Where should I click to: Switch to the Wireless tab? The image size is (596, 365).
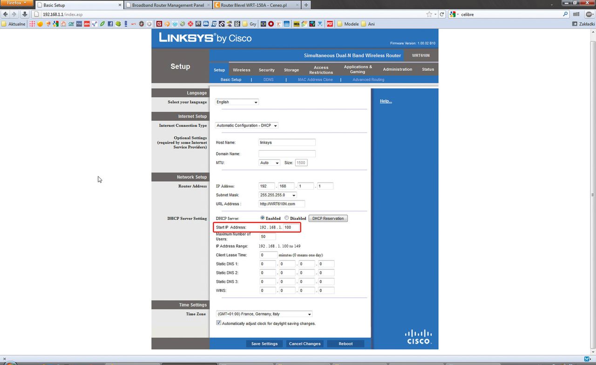click(x=242, y=70)
